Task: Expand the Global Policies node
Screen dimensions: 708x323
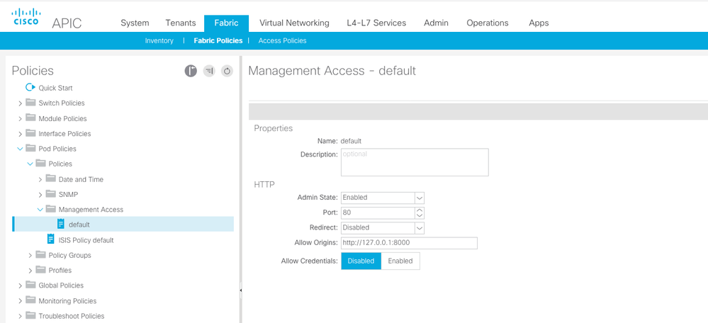Action: click(x=21, y=285)
